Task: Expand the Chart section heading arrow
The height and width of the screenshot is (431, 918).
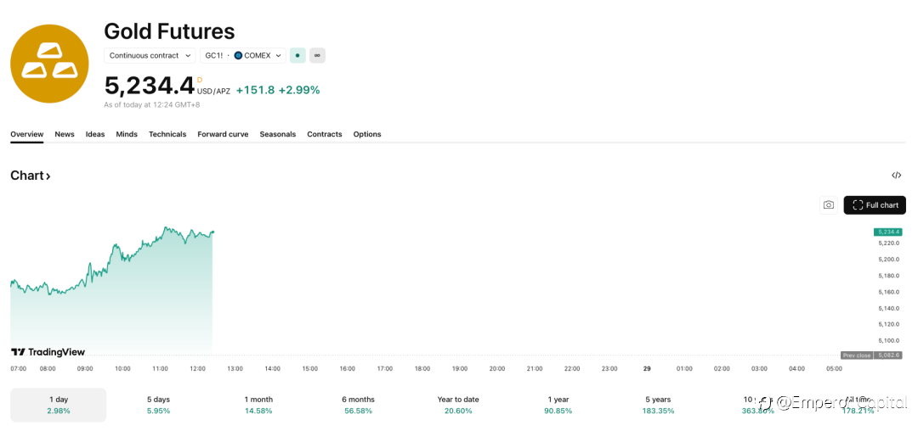Action: [48, 176]
